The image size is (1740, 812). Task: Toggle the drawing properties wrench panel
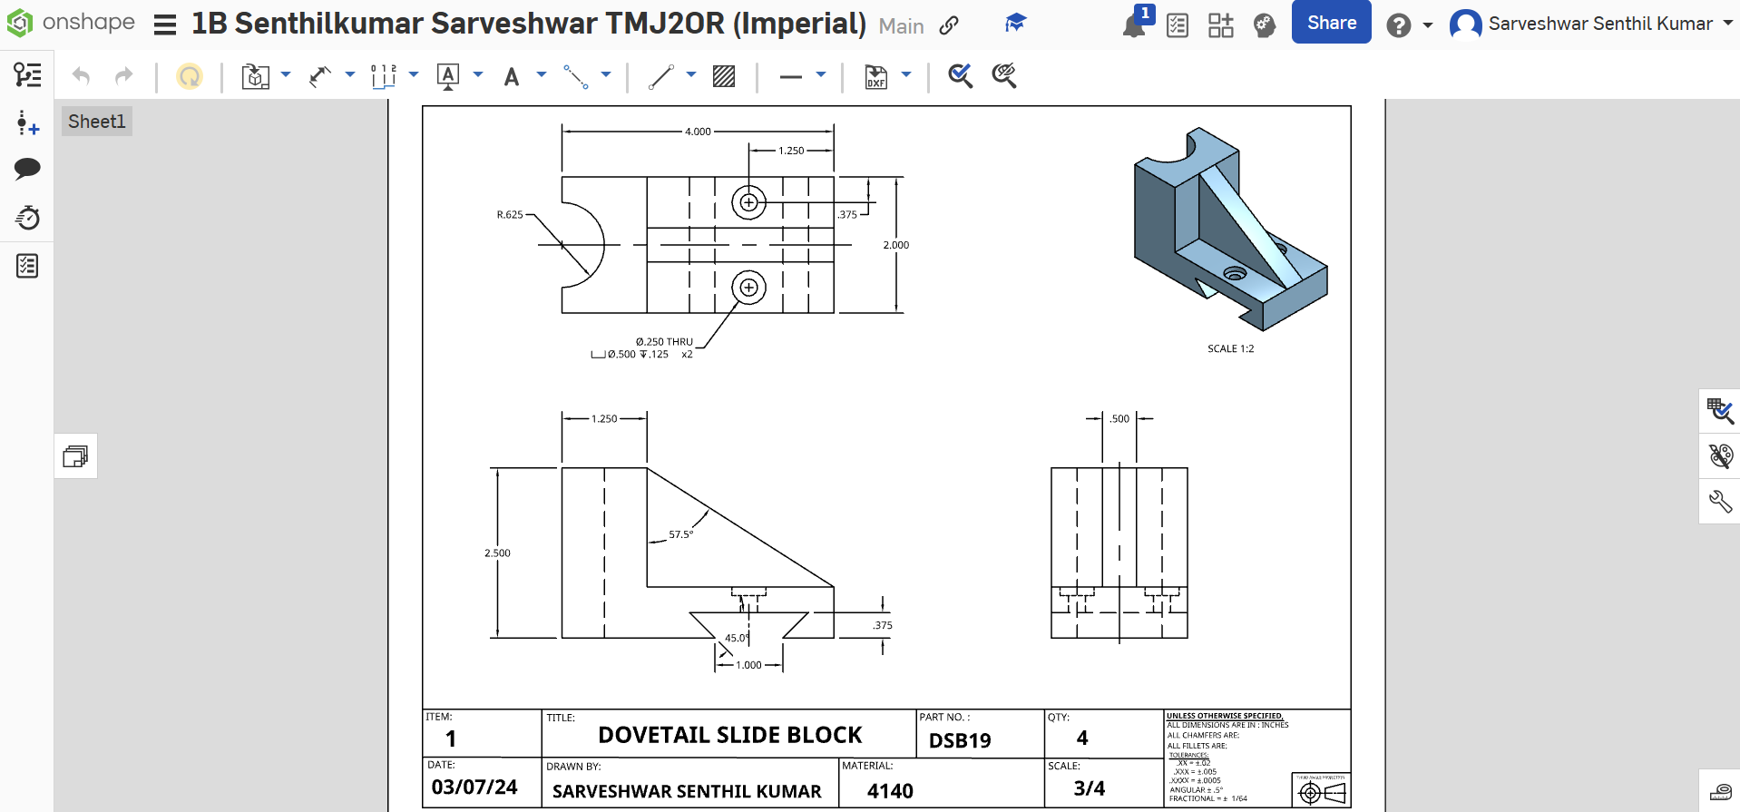(1720, 502)
